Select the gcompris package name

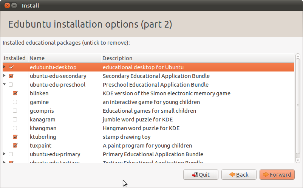point(42,111)
